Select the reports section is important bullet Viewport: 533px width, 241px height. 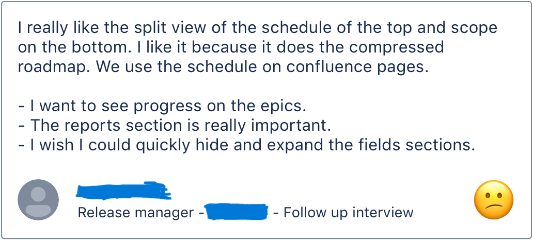coord(174,125)
